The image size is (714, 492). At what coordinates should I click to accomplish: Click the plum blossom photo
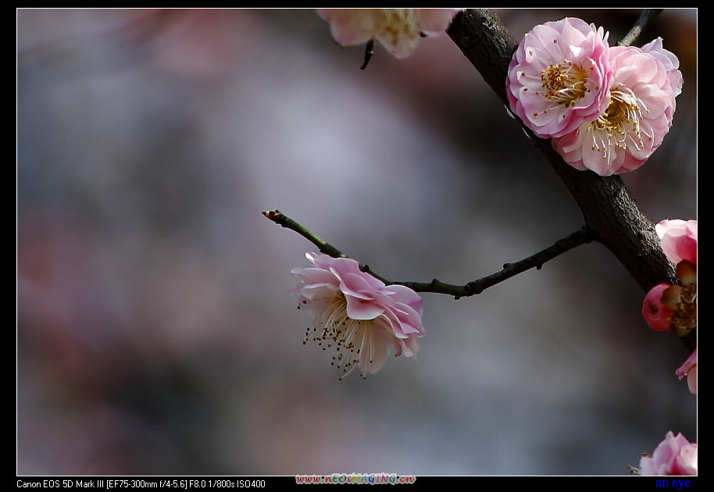pyautogui.click(x=357, y=242)
